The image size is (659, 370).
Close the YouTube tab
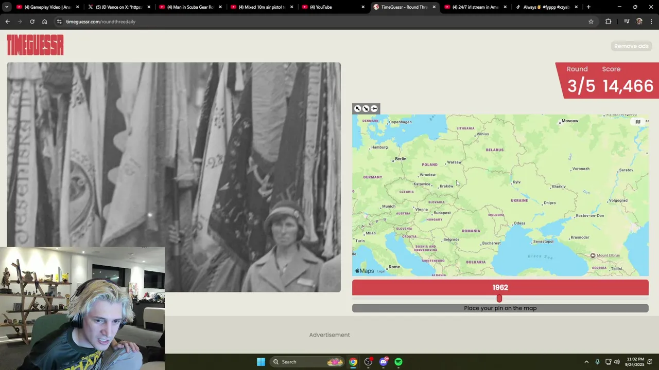click(363, 7)
